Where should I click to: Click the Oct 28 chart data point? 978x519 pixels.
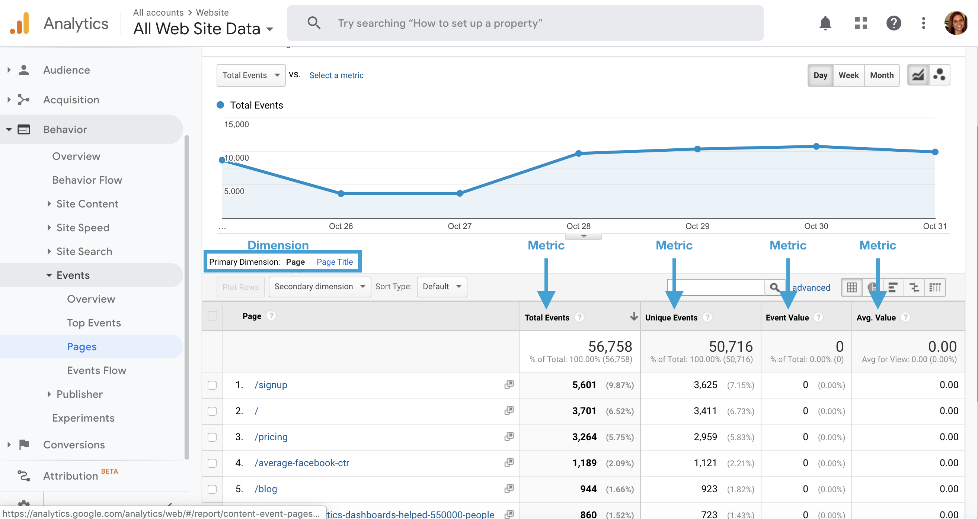click(x=578, y=154)
